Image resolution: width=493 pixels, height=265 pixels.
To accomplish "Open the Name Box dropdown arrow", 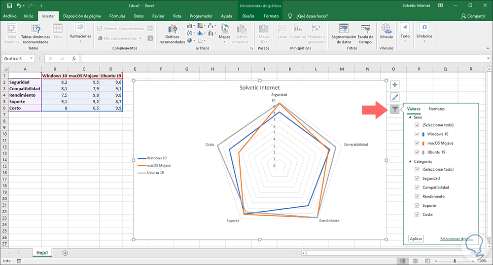I will click(32, 59).
